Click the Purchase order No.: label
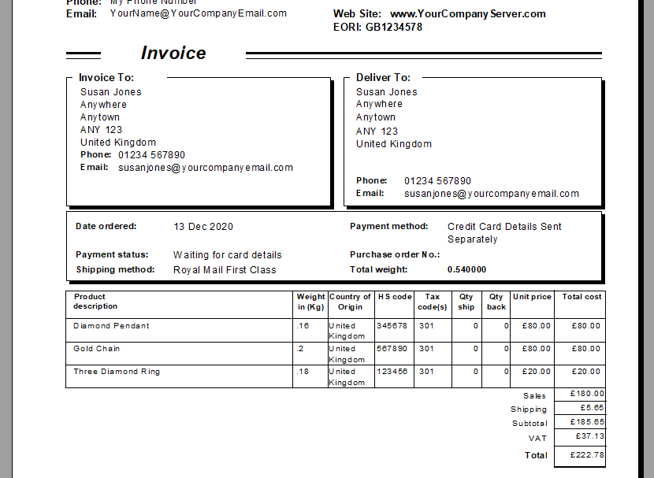654x478 pixels. tap(395, 254)
